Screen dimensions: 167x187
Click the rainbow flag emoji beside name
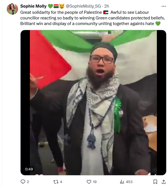click(x=56, y=6)
